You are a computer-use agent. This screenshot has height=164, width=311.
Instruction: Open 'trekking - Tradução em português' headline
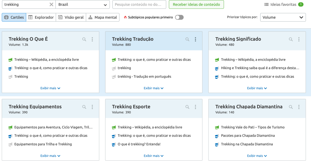coord(144,76)
